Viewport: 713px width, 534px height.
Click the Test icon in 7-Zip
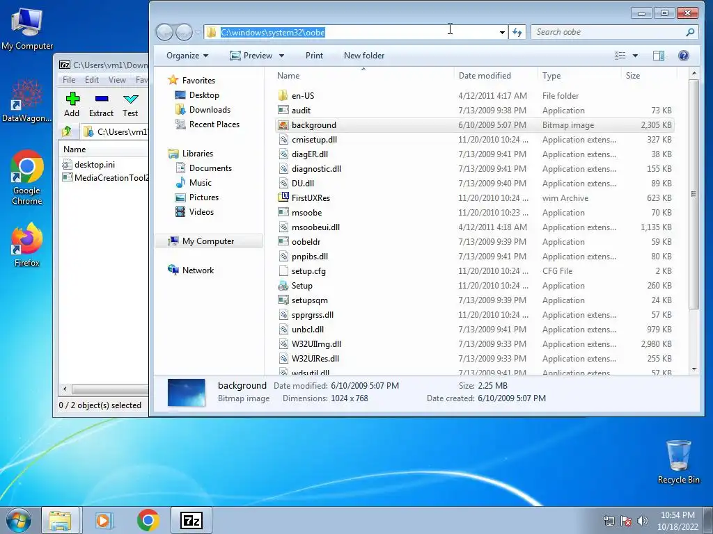click(130, 99)
